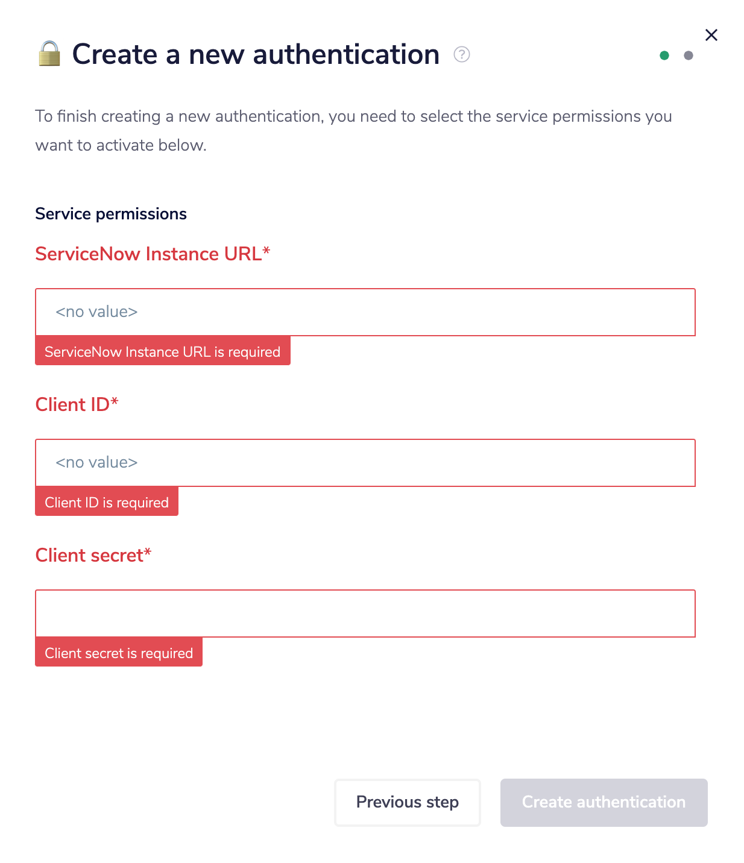The width and height of the screenshot is (744, 863).
Task: Jump to the second wizard step dot
Action: point(689,54)
